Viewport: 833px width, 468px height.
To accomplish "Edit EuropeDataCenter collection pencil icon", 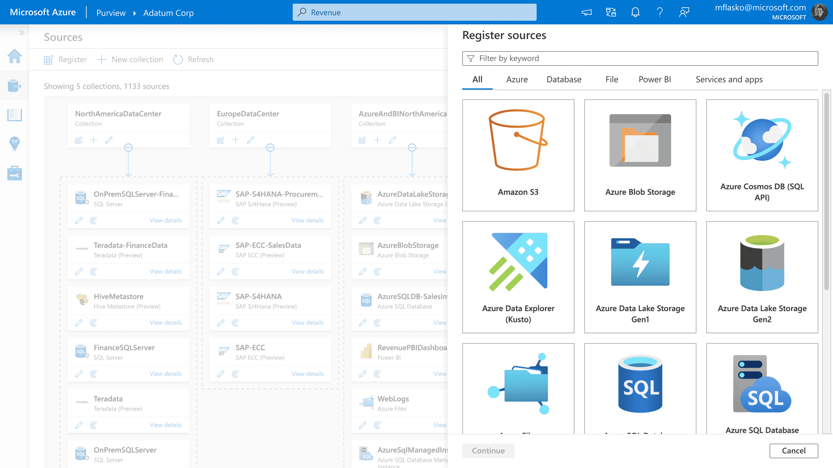I will [x=251, y=140].
